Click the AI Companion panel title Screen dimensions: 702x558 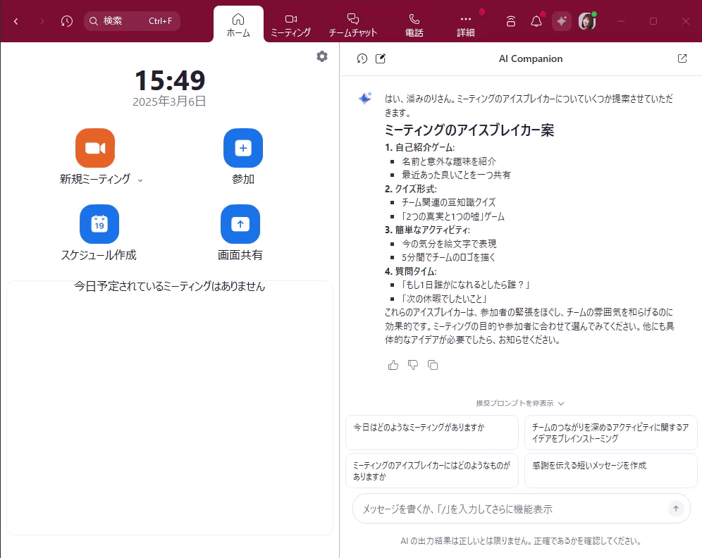pos(531,58)
